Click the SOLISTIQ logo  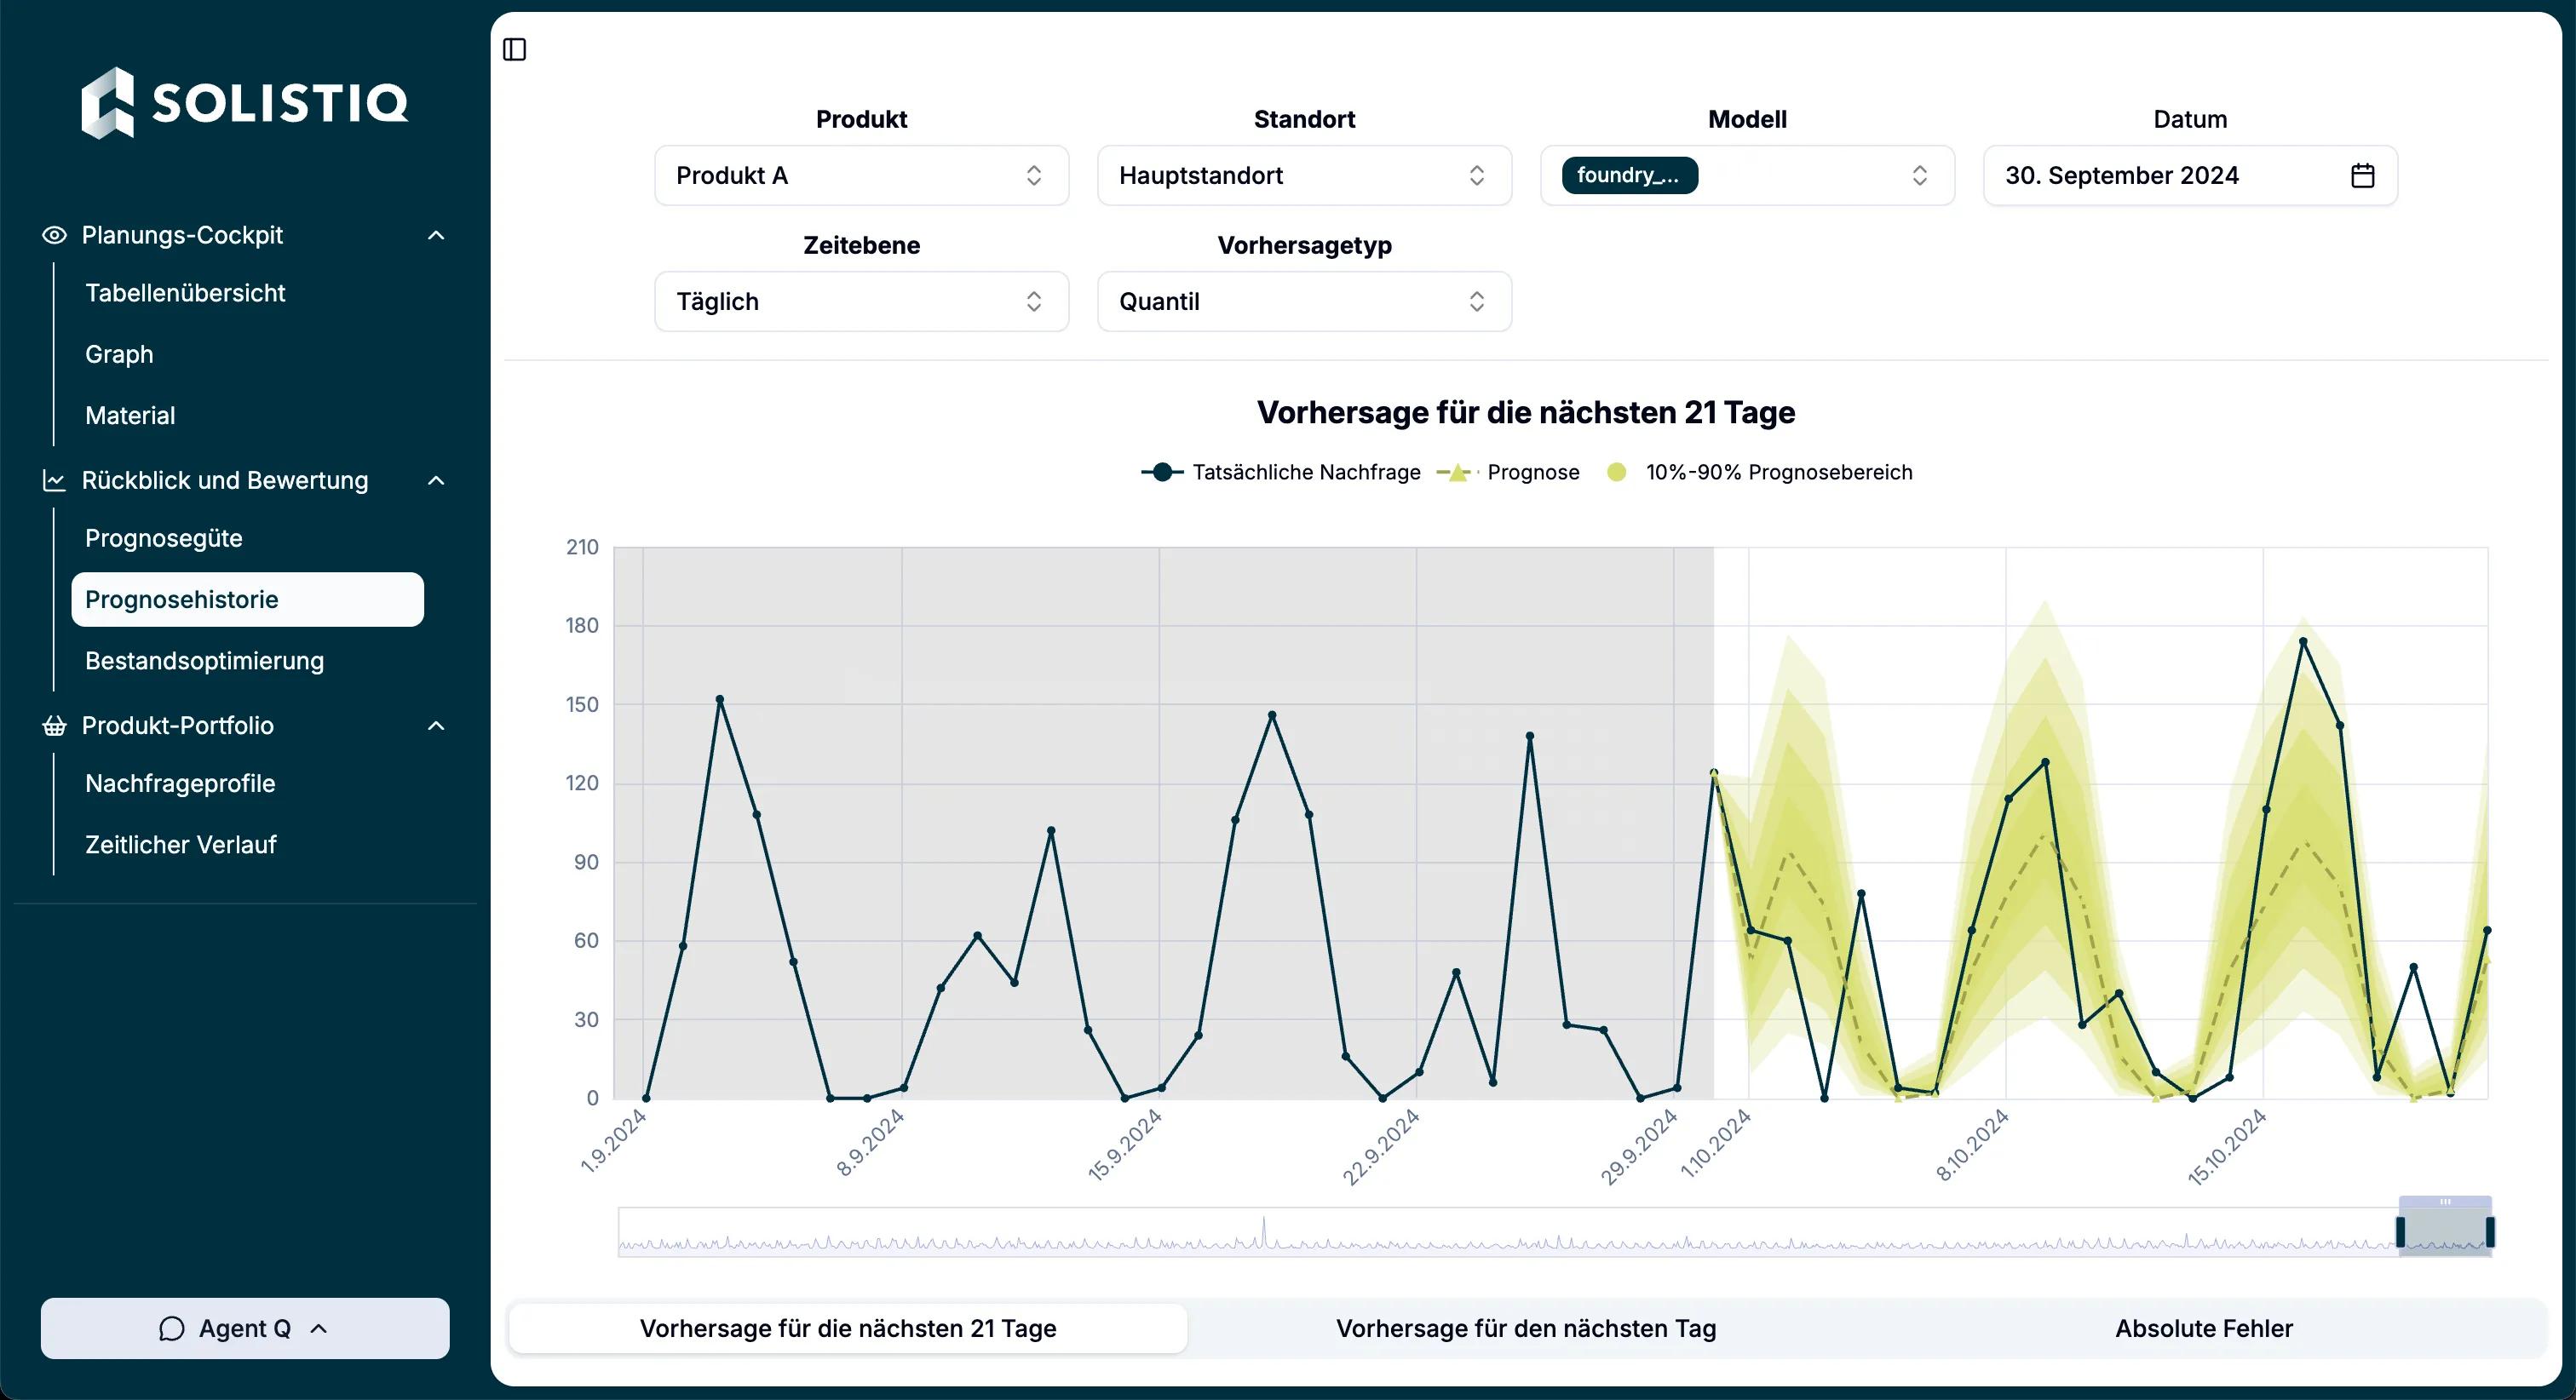click(x=245, y=102)
